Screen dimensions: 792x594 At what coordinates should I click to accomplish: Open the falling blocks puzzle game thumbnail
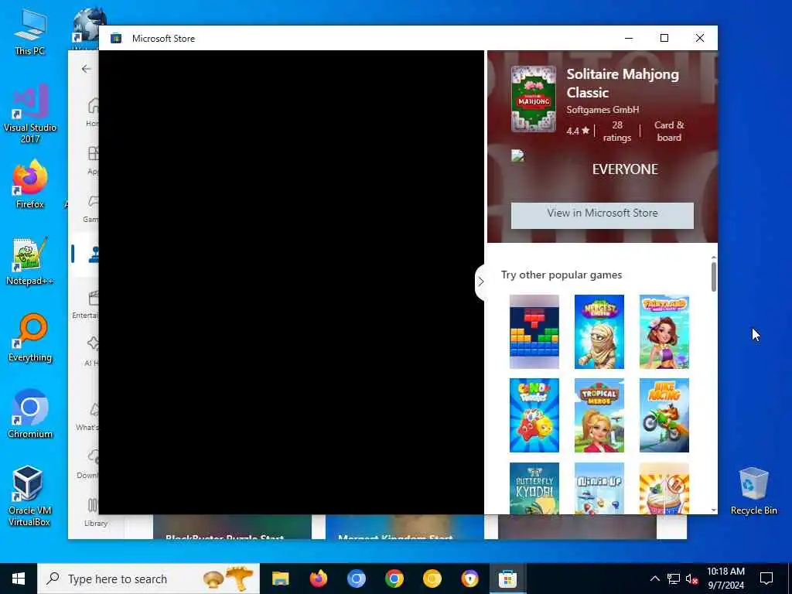click(534, 332)
